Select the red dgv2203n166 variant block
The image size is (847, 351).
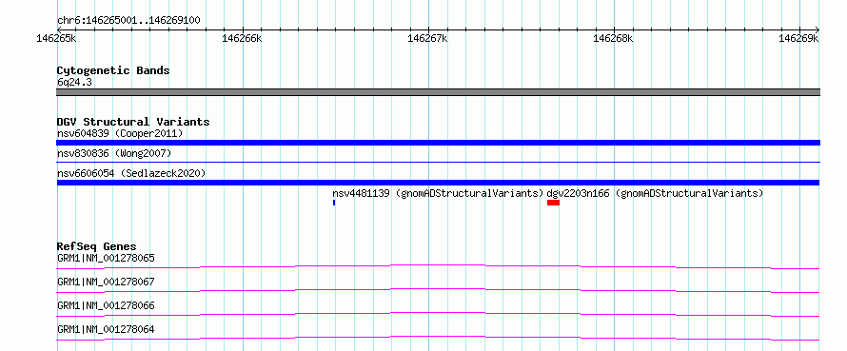[553, 203]
